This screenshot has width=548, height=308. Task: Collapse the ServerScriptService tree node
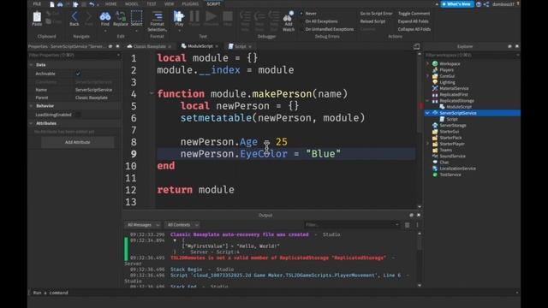point(427,113)
